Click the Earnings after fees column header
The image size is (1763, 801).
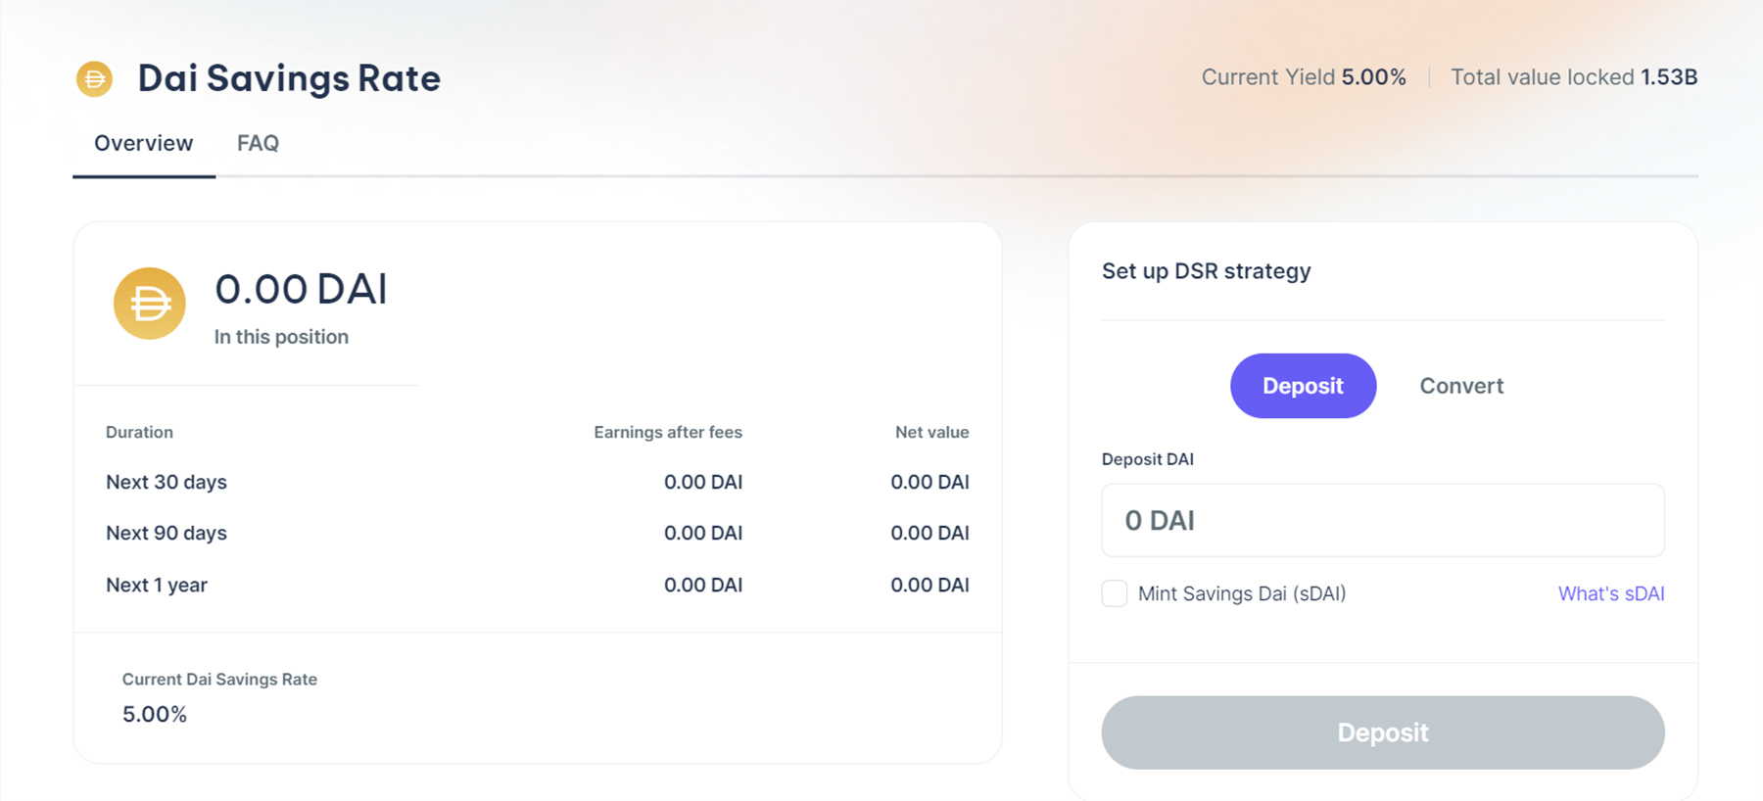[667, 432]
